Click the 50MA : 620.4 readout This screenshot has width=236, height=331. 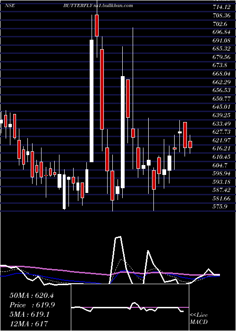pos(32,296)
